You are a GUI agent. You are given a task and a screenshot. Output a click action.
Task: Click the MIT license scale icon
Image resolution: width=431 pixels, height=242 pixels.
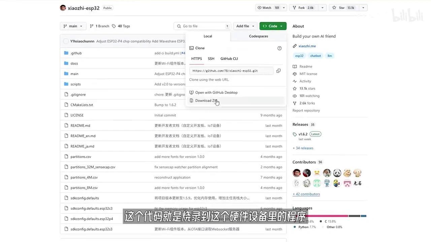point(295,74)
